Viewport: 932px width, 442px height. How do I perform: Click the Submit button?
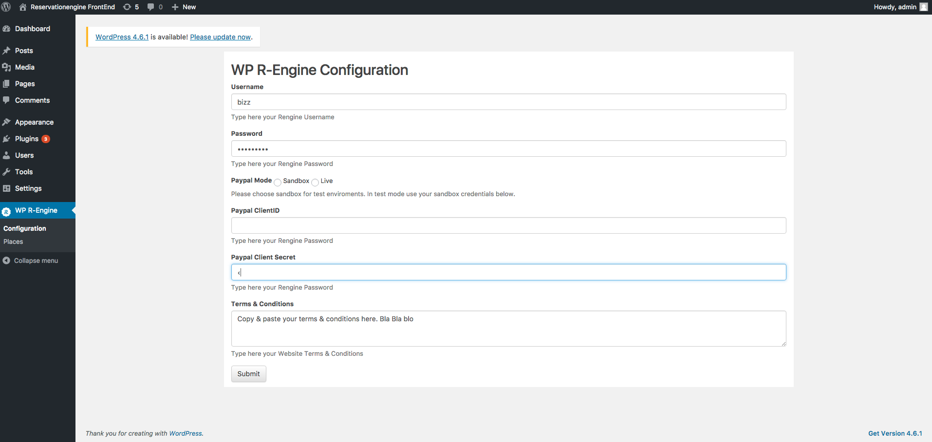point(249,374)
